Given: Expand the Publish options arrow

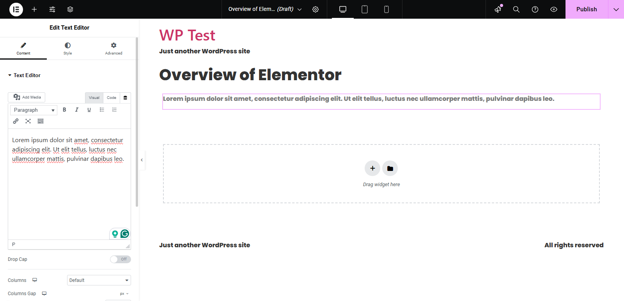Looking at the screenshot, I should pos(616,9).
